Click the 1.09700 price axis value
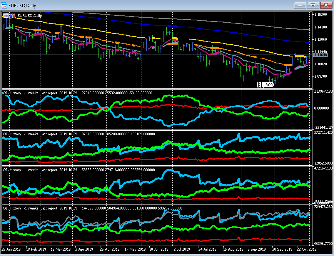 (321, 76)
